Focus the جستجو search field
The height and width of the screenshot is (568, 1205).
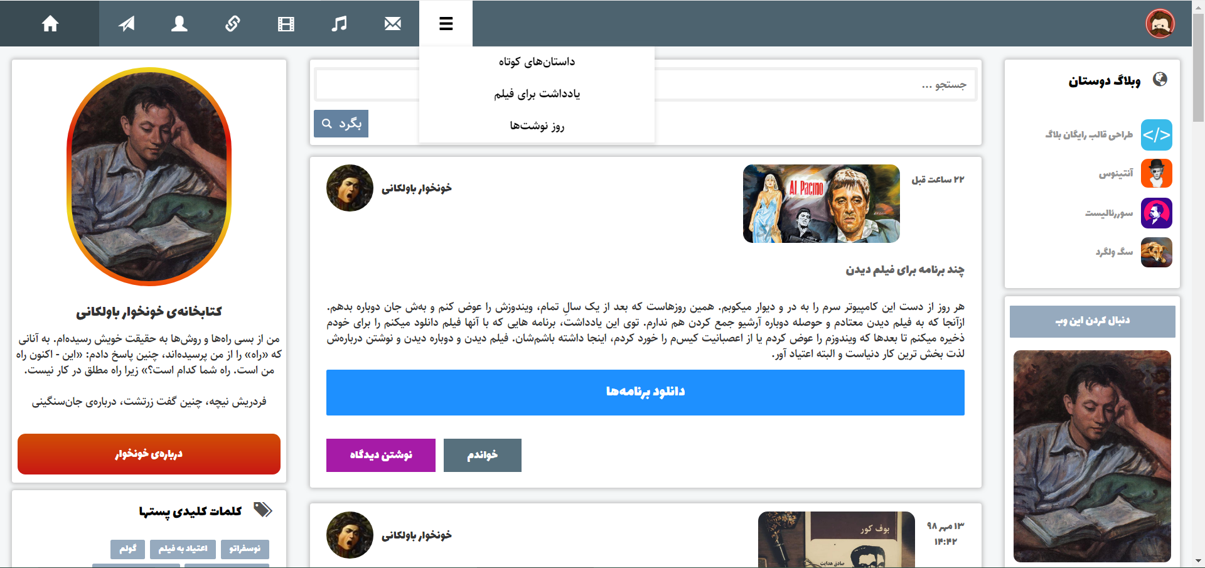tap(646, 85)
